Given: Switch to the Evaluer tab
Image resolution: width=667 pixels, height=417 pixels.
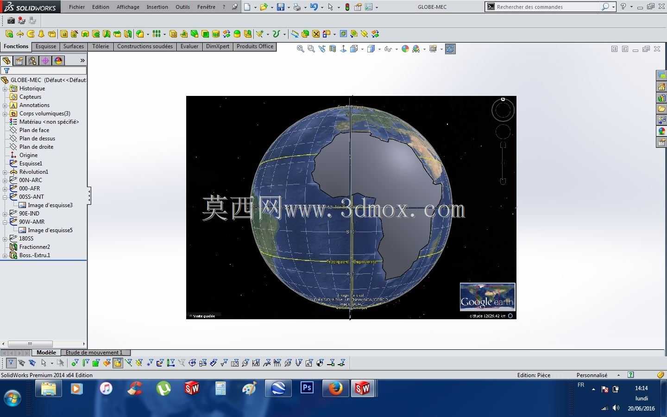Looking at the screenshot, I should 189,46.
